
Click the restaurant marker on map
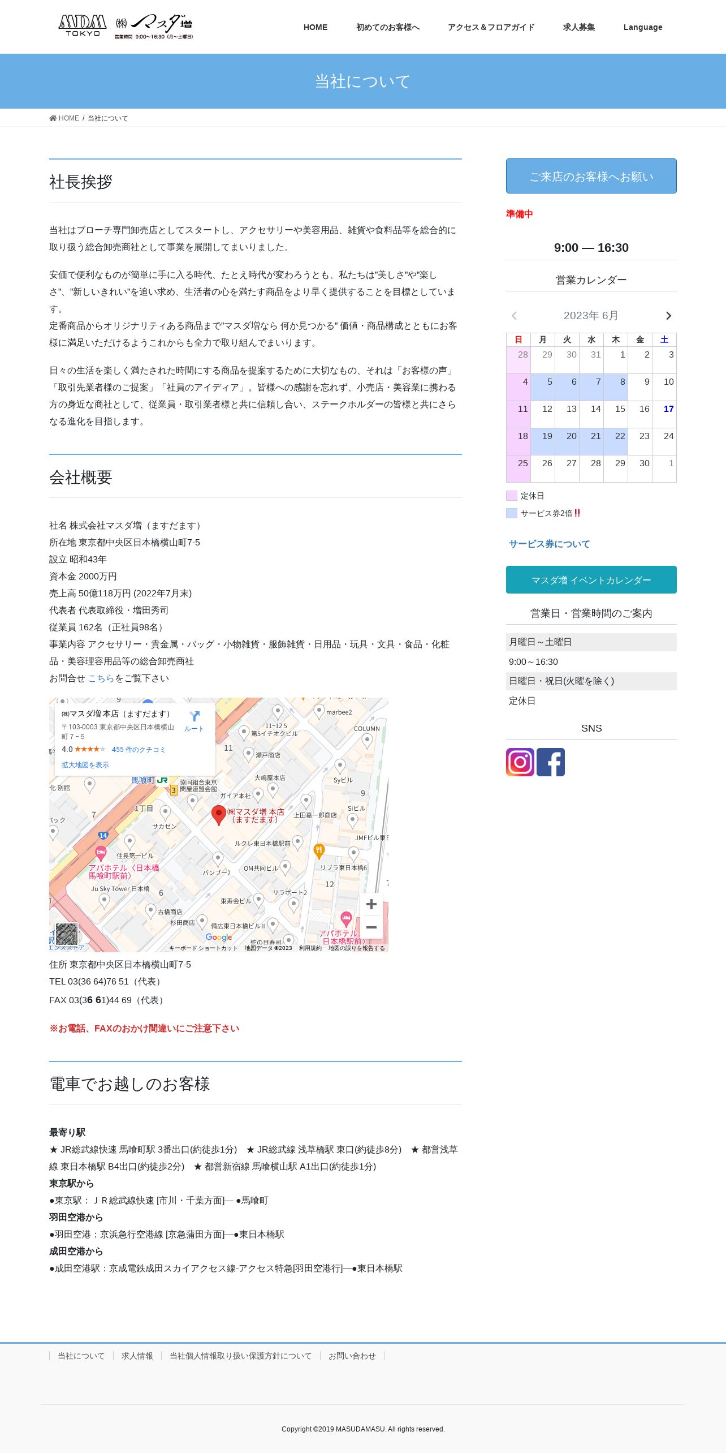click(319, 850)
